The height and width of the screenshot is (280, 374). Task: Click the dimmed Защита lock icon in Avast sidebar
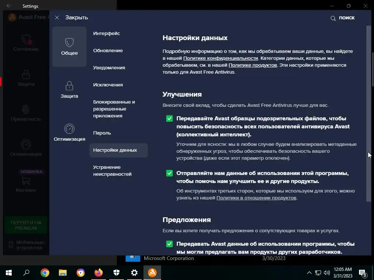pyautogui.click(x=26, y=74)
